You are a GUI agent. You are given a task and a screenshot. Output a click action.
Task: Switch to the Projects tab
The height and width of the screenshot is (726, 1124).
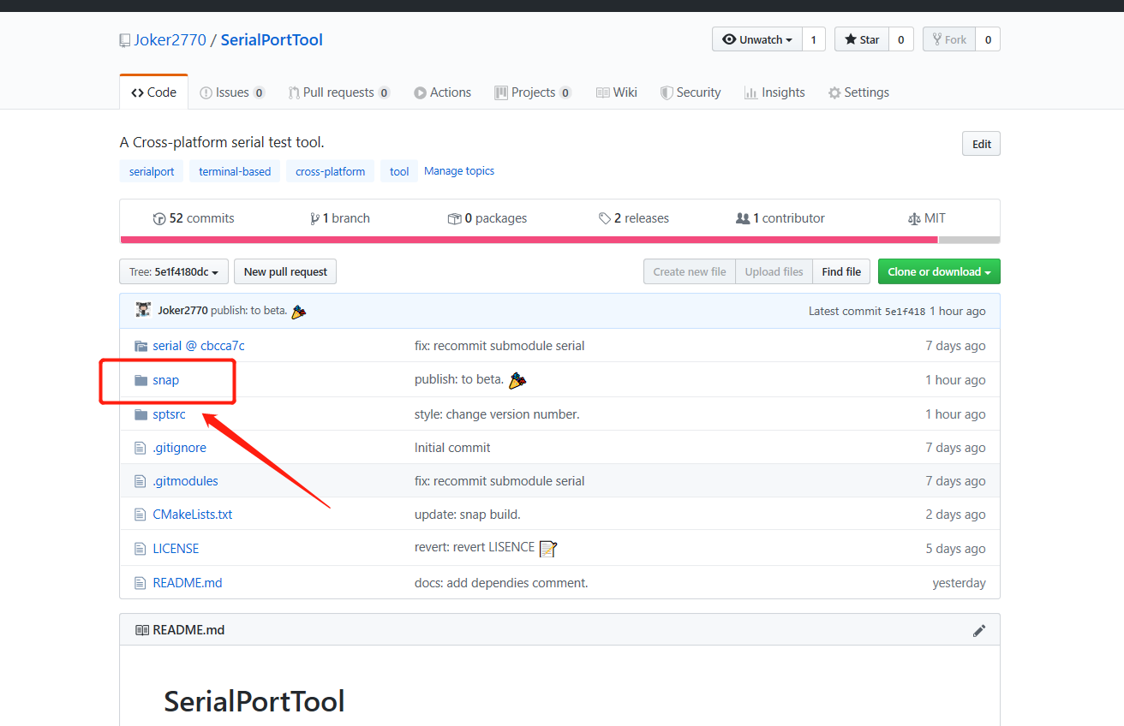pyautogui.click(x=533, y=92)
